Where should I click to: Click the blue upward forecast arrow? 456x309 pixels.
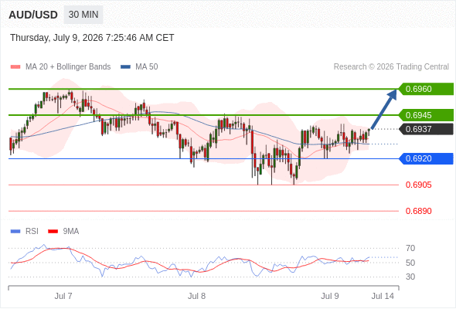click(x=383, y=109)
